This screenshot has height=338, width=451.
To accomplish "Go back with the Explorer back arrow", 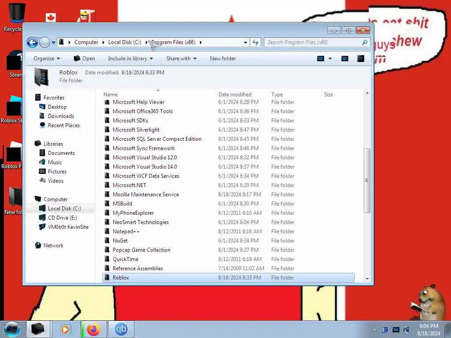I will click(32, 43).
